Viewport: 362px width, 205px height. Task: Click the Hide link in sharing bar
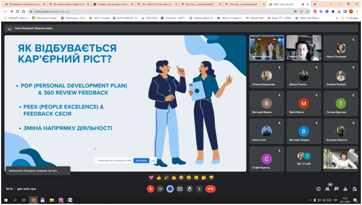(153, 160)
